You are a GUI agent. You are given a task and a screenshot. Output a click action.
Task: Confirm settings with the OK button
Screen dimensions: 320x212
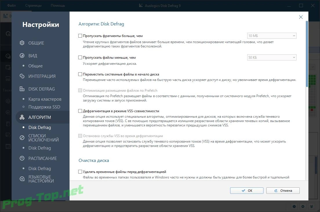247,191
